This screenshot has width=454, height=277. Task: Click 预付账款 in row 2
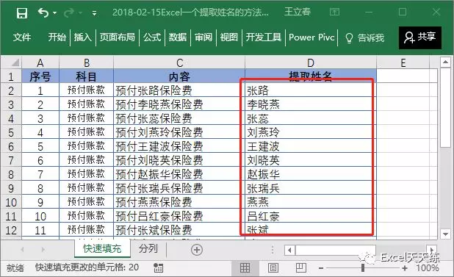[86, 90]
